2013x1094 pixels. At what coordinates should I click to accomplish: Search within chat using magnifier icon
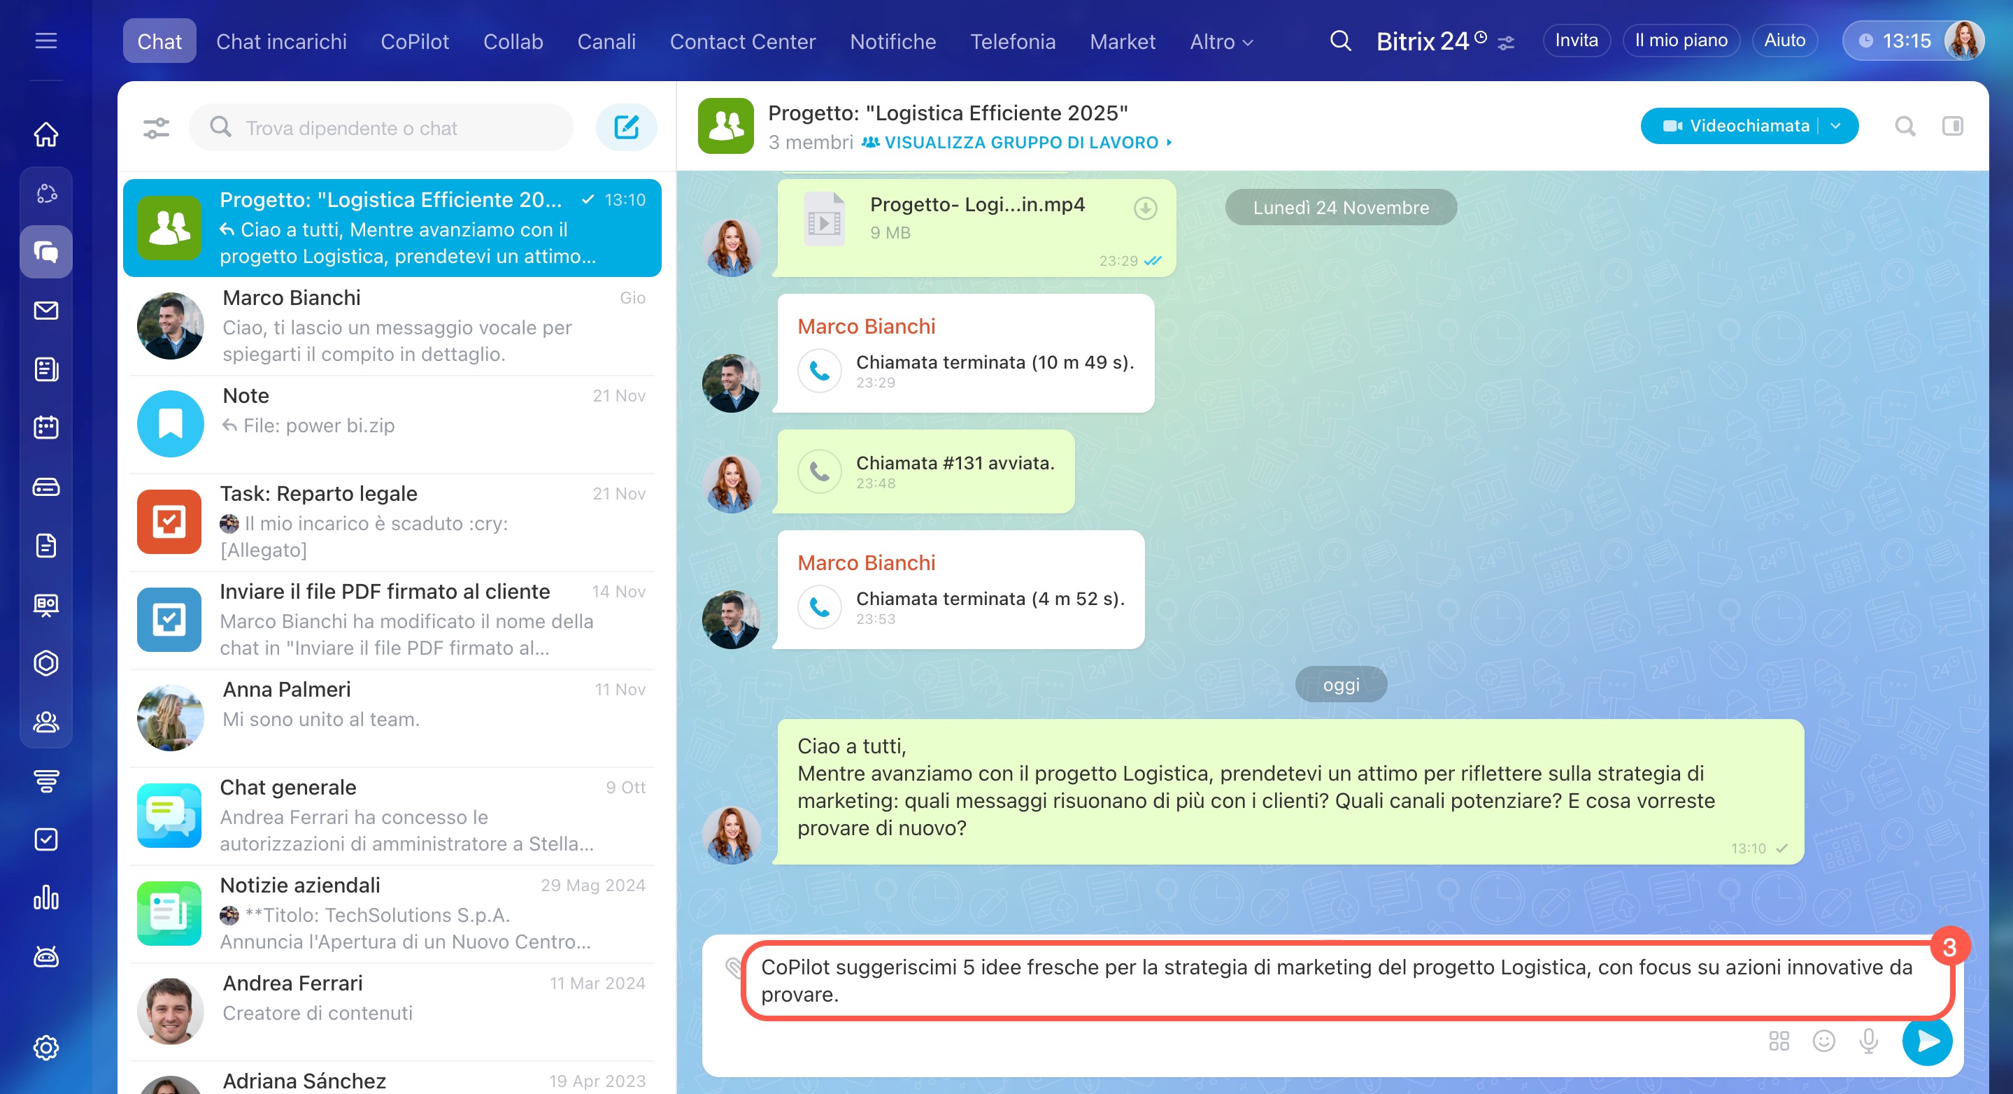point(1905,126)
